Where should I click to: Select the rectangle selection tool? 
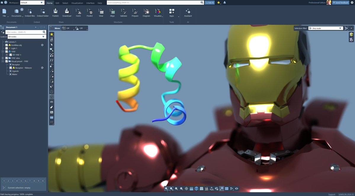[52, 50]
